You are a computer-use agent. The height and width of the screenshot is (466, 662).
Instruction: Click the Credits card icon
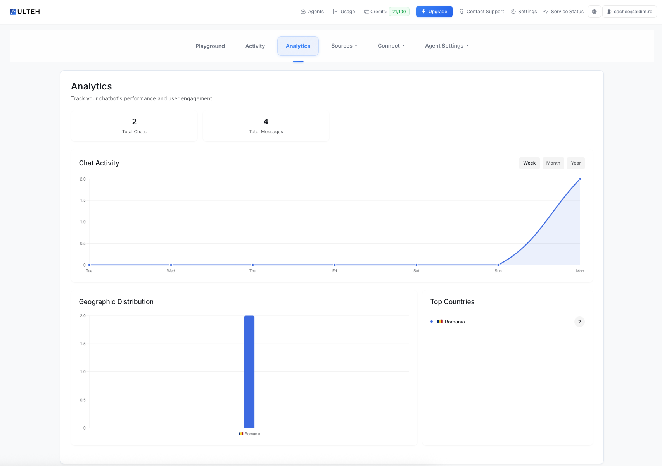366,12
